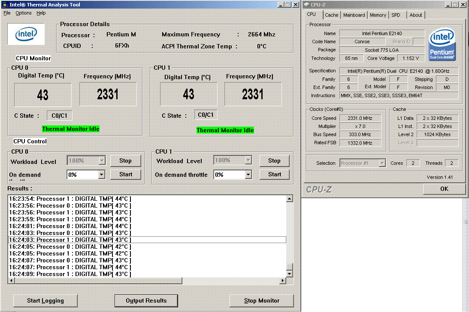This screenshot has height=312, width=469.
Task: Click the Stop Monitor button
Action: [x=262, y=301]
